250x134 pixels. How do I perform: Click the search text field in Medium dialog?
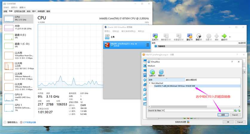tap(199, 110)
